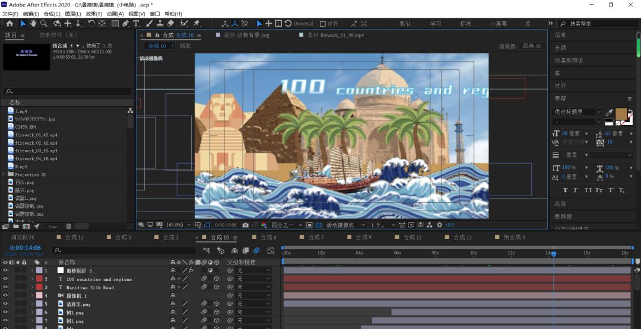Image resolution: width=641 pixels, height=329 pixels.
Task: Toggle visibility of the 清真寺.png layer
Action: [5, 304]
